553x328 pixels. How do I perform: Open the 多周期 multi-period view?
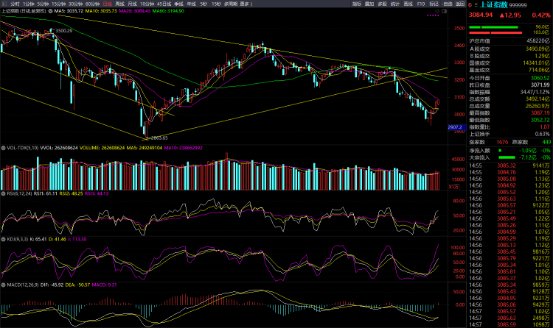point(231,4)
